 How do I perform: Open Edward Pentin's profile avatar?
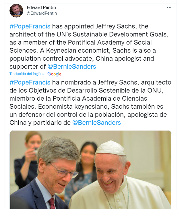16,10
